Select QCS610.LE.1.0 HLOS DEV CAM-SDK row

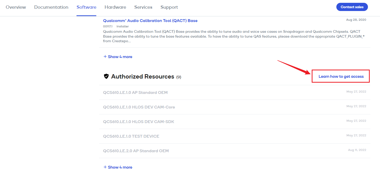(235, 122)
